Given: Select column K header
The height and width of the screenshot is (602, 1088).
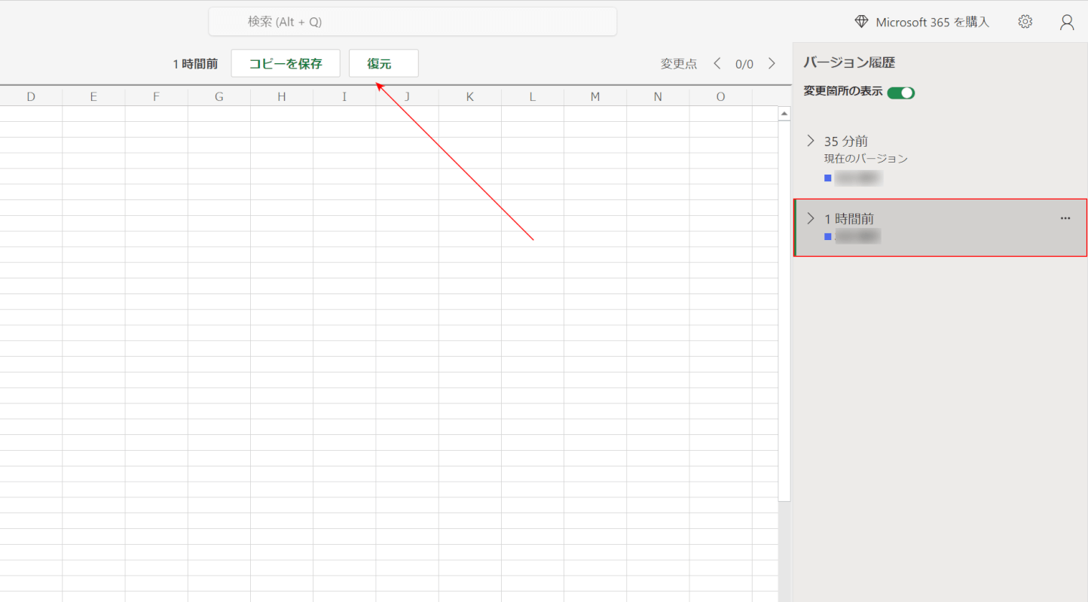Looking at the screenshot, I should (469, 96).
